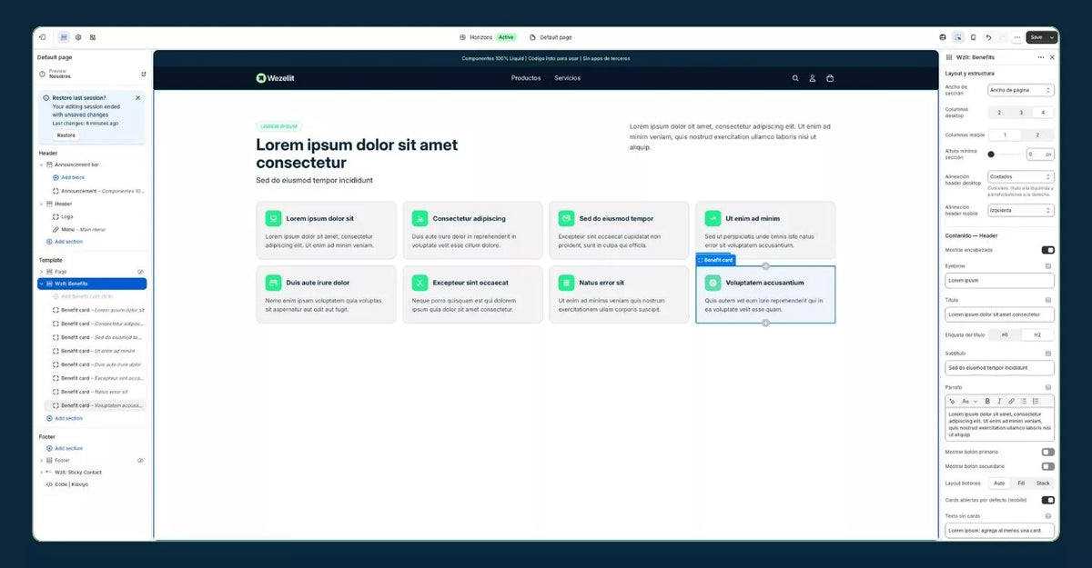Open Wzit: Benefits panel more options
The height and width of the screenshot is (568, 1092).
coord(1041,57)
